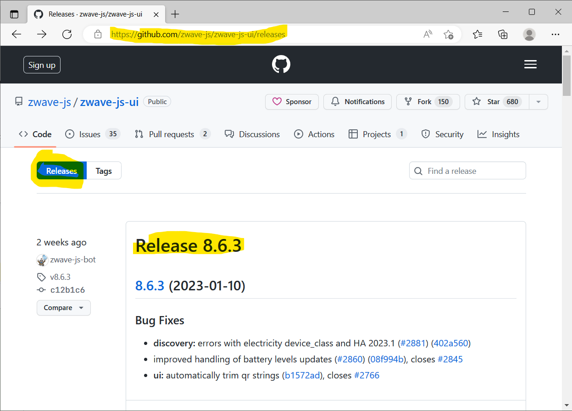Click the Notifications bell icon
Viewport: 572px width, 411px height.
point(335,101)
